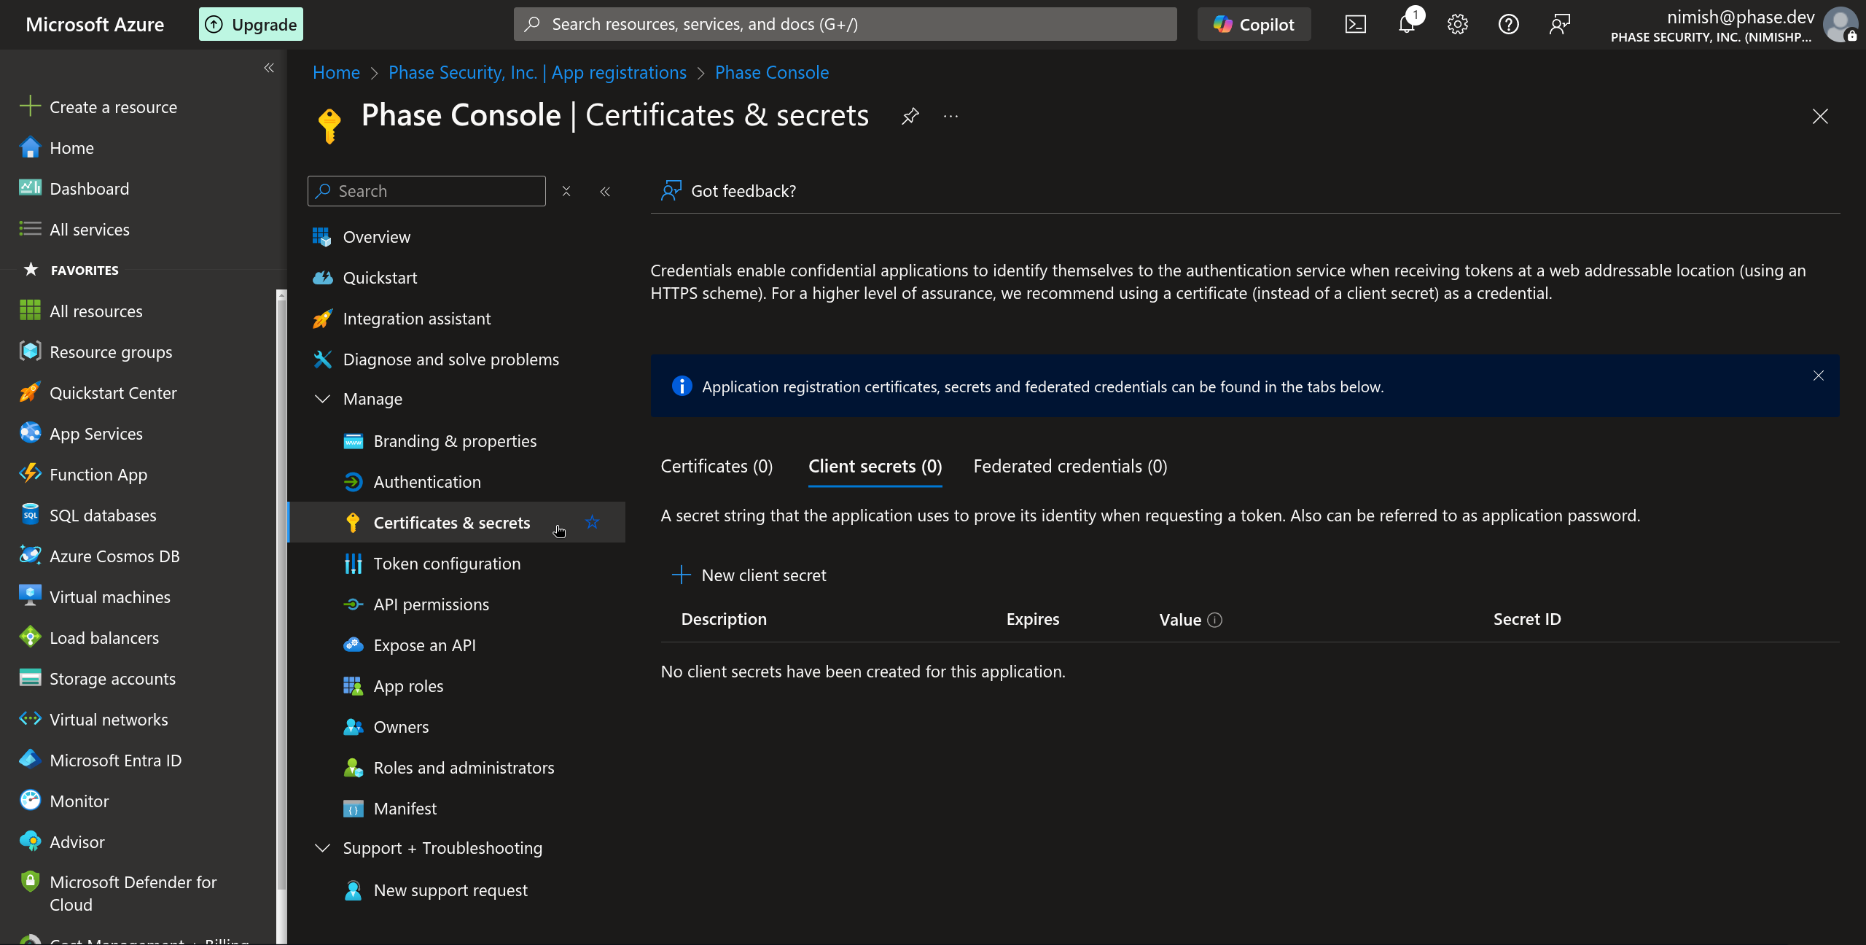Open Token configuration settings
This screenshot has width=1866, height=945.
point(447,563)
